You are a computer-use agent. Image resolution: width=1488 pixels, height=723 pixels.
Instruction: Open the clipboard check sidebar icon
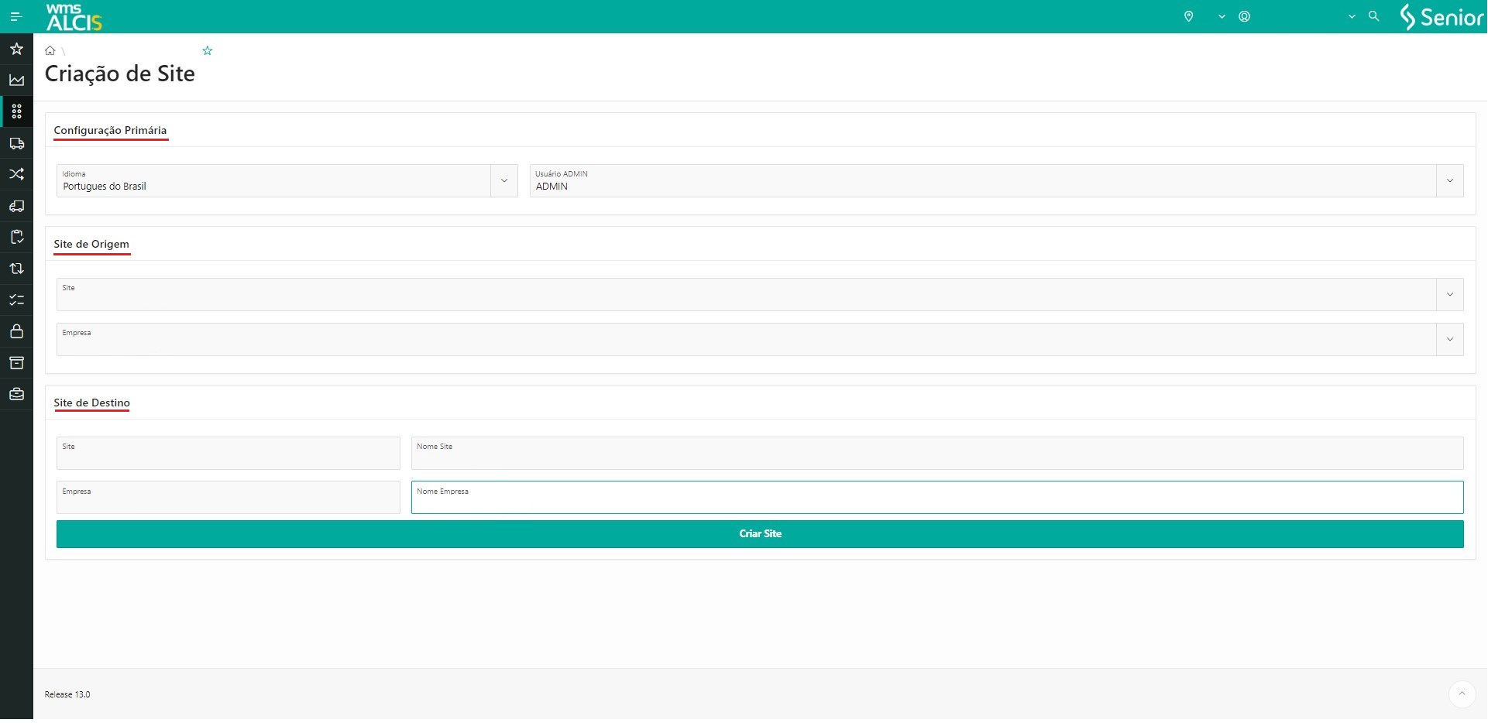[x=16, y=237]
